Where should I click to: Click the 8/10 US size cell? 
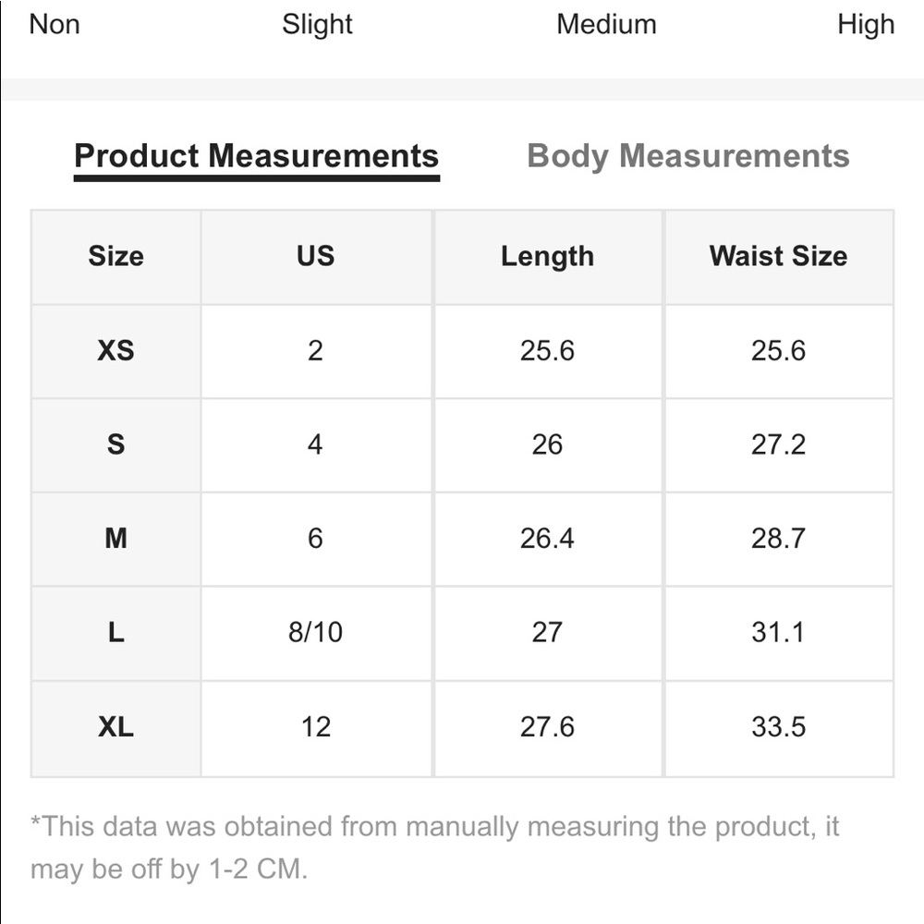pyautogui.click(x=315, y=632)
